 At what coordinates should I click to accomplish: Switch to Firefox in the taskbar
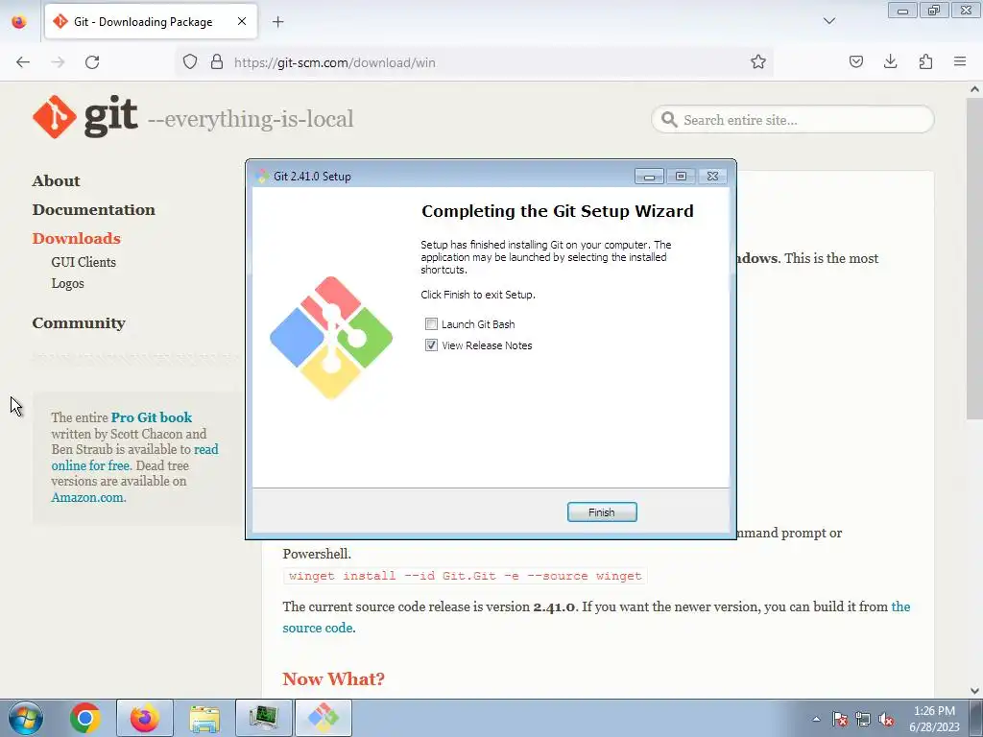145,718
